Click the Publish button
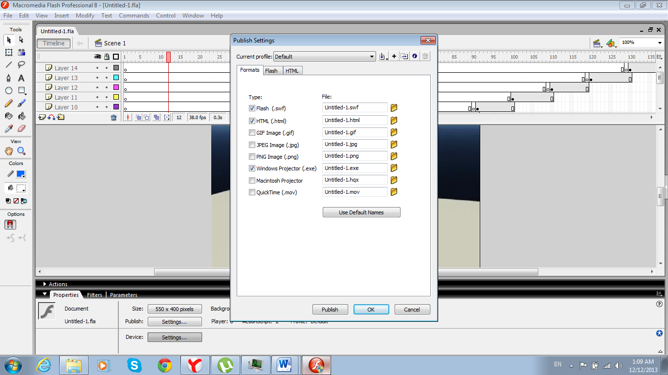This screenshot has width=668, height=375. pyautogui.click(x=330, y=309)
